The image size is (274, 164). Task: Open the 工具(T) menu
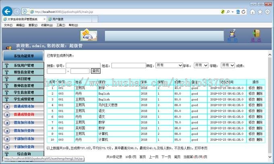[x=60, y=25]
